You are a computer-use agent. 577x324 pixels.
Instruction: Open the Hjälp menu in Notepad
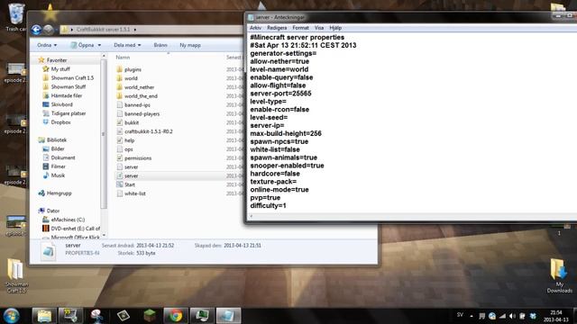click(335, 28)
